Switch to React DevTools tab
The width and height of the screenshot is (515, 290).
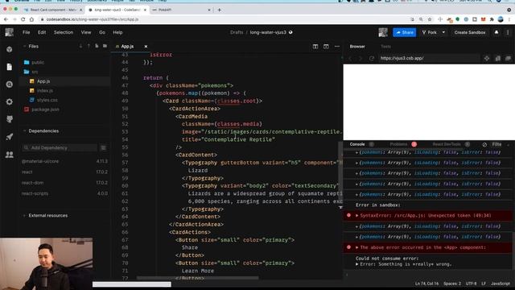tap(447, 144)
